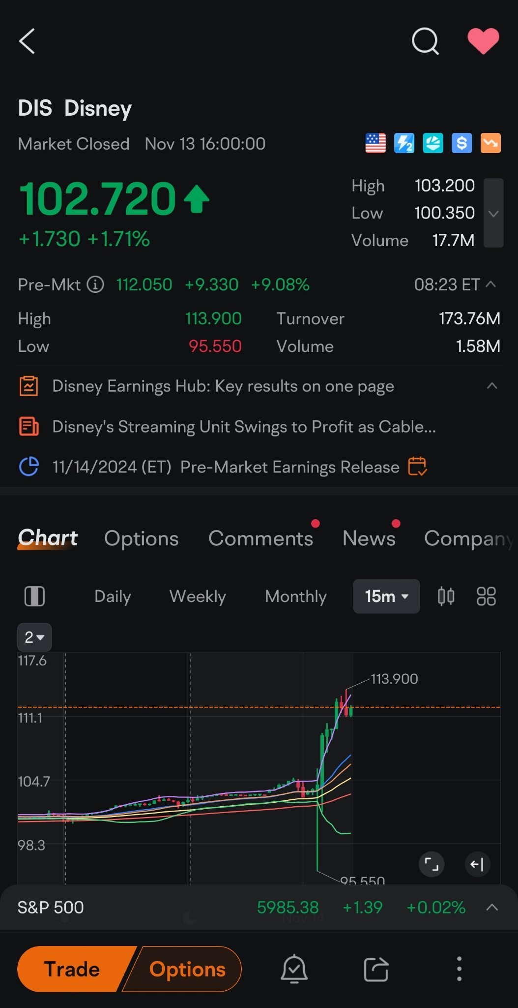Collapse pre-market details next to 08:23 ET
Image resolution: width=518 pixels, height=1008 pixels.
[x=490, y=284]
